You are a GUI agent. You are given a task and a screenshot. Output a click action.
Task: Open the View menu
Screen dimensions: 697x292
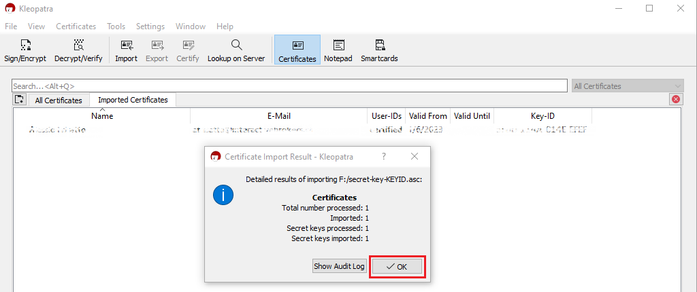(37, 26)
